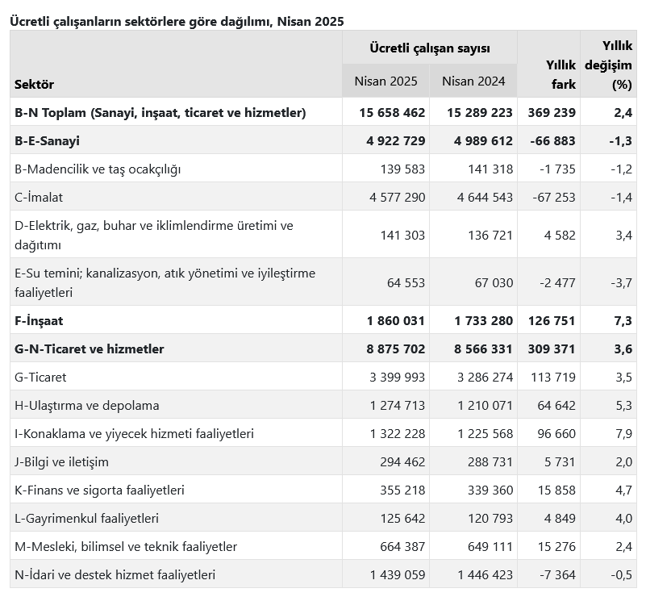Click the K-Finans ve sigorta faaliyetleri label
Image resolution: width=646 pixels, height=601 pixels.
point(99,490)
